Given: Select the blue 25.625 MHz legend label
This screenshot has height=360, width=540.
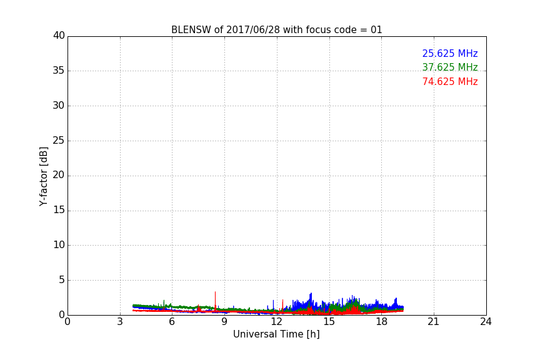Looking at the screenshot, I should point(450,53).
